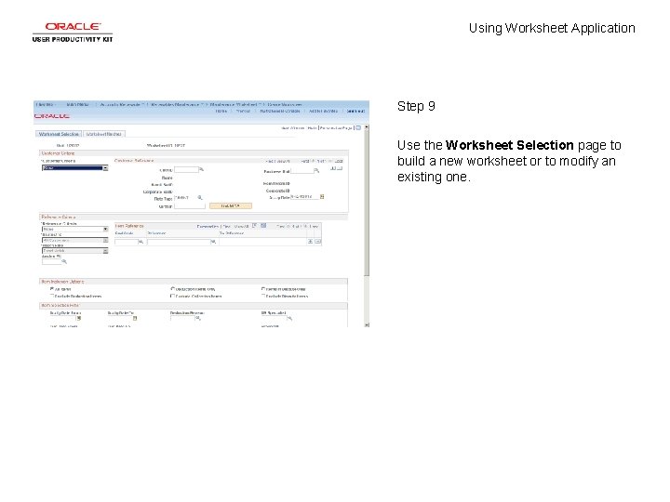Screen dimensions: 670x502
Task: Click in the Accounting Date input field
Action: tap(304, 197)
